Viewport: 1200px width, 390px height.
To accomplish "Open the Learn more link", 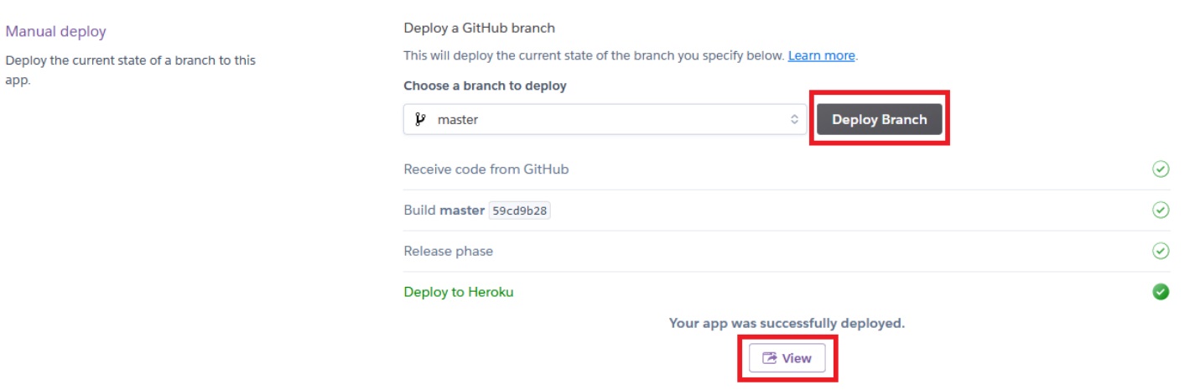I will point(821,55).
